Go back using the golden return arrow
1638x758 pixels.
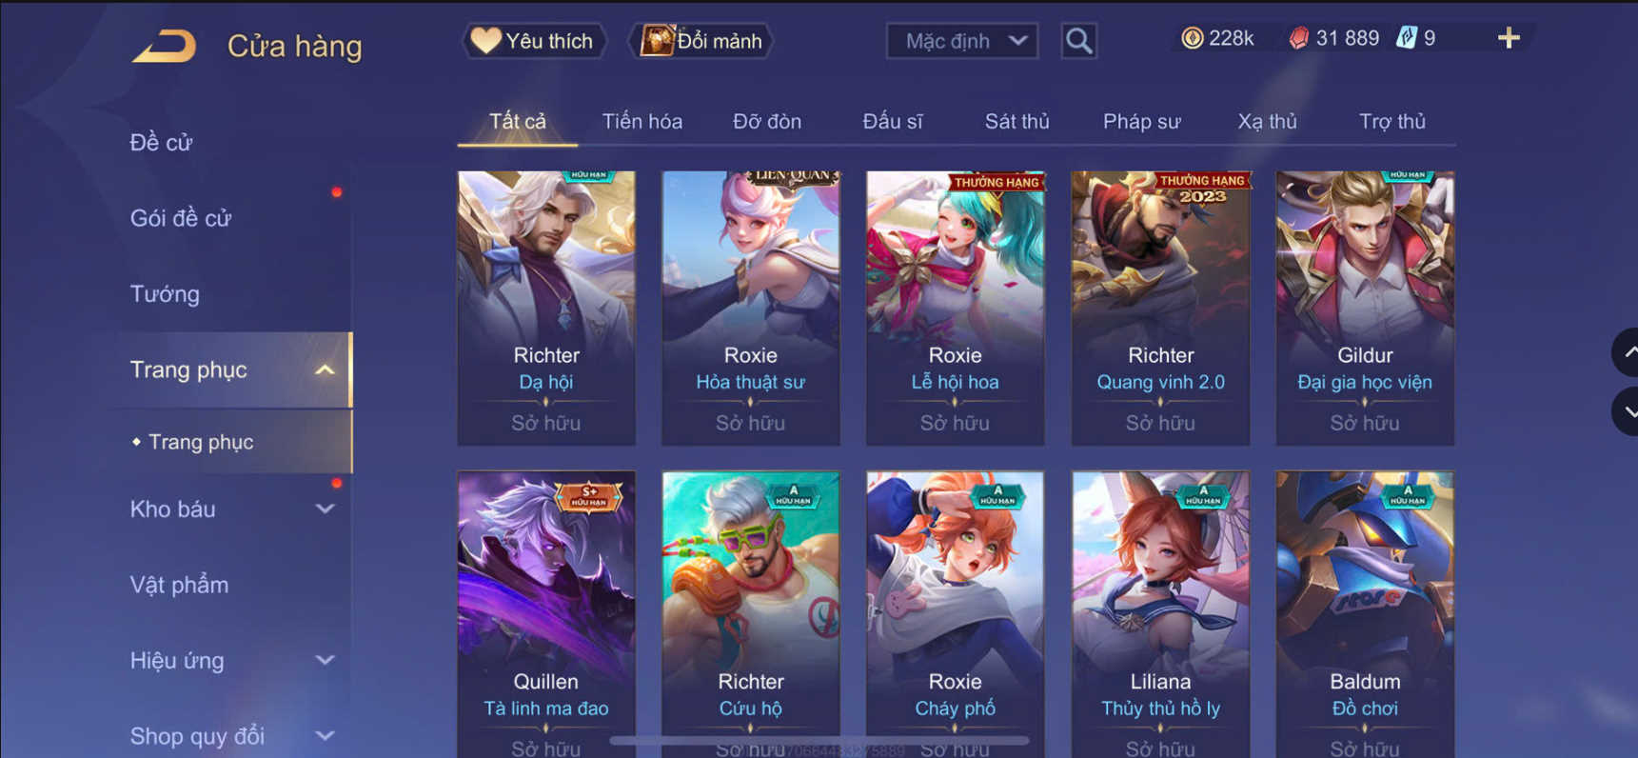pos(164,46)
